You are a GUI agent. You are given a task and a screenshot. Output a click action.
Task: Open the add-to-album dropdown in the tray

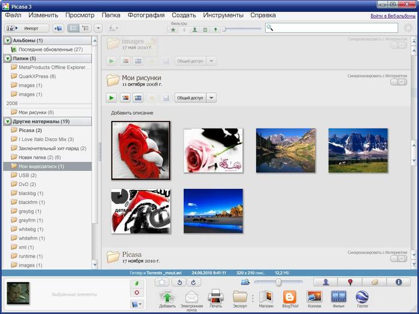tap(137, 304)
